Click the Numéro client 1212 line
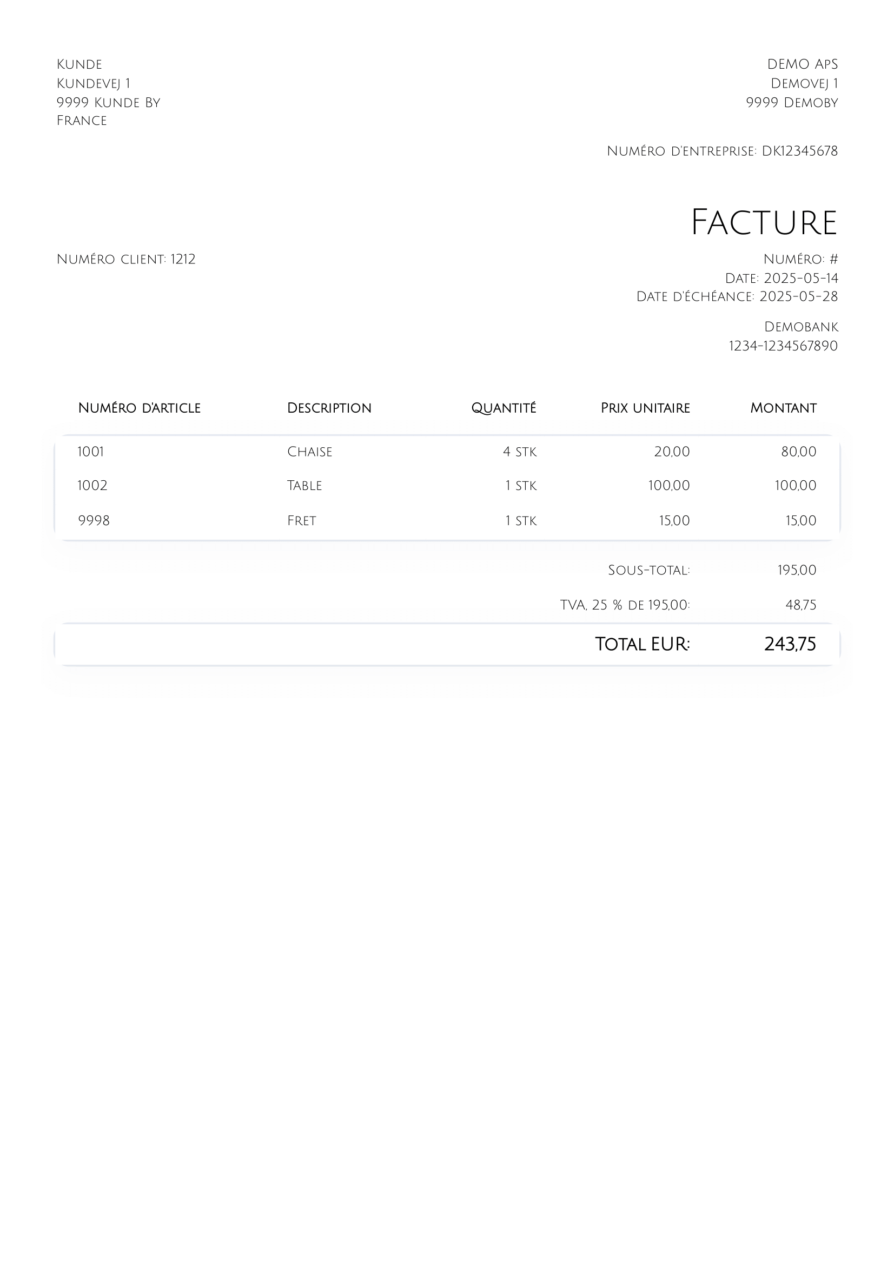 coord(126,259)
